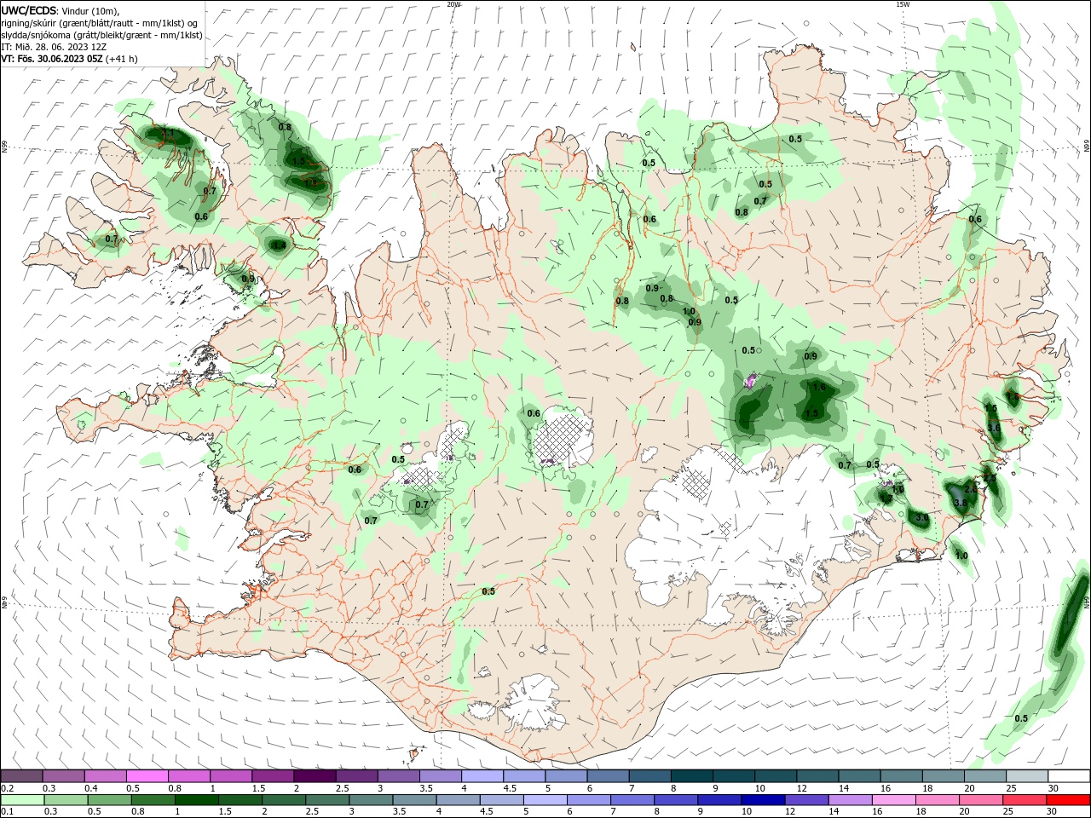Click the 3.8 precipitation value on the map
The image size is (1091, 818).
point(960,503)
